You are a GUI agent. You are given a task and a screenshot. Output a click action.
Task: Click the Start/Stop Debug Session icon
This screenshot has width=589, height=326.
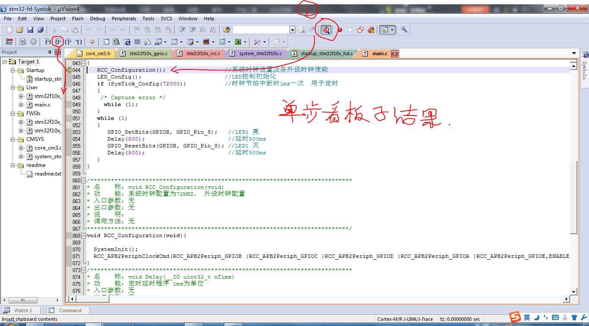[x=326, y=30]
